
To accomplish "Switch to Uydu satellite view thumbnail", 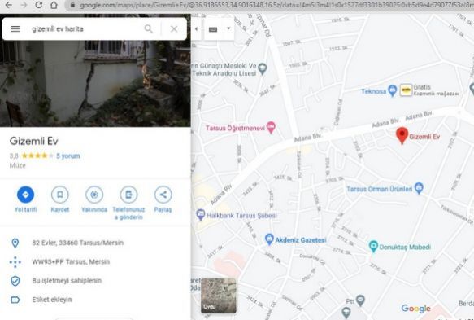I will click(x=219, y=296).
